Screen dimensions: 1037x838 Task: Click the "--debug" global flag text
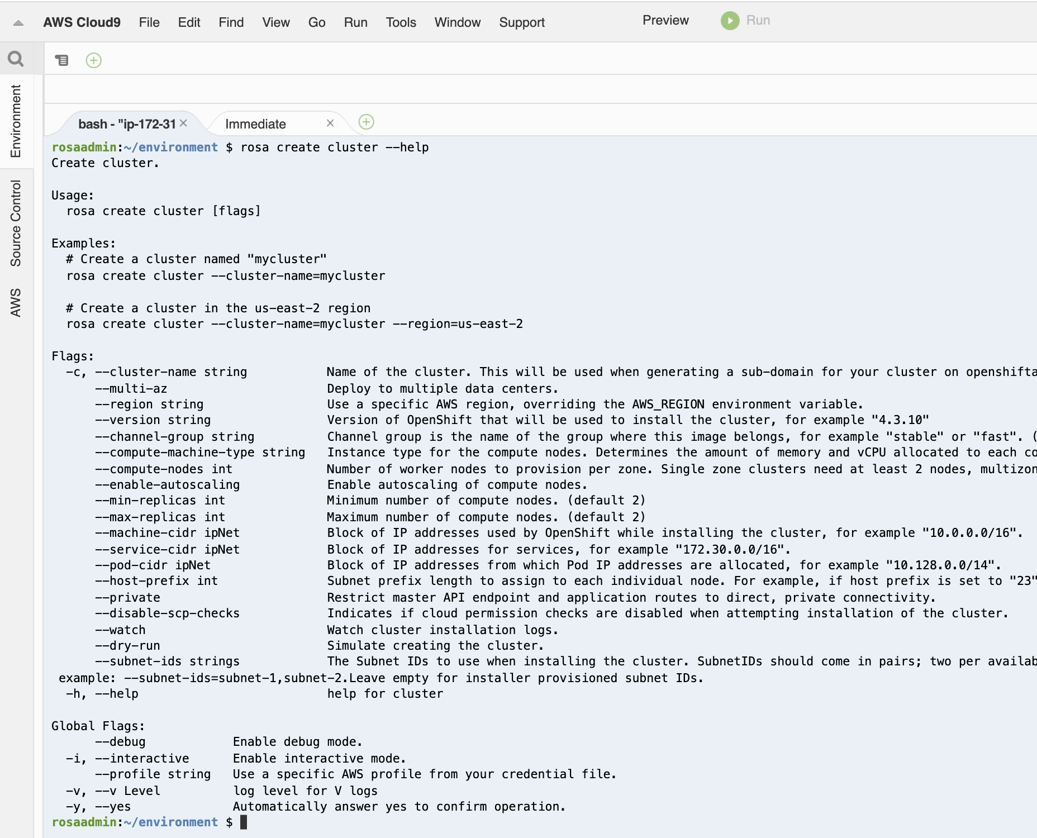120,742
